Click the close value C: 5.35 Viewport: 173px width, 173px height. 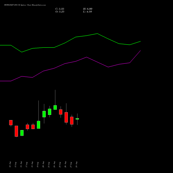60,9
